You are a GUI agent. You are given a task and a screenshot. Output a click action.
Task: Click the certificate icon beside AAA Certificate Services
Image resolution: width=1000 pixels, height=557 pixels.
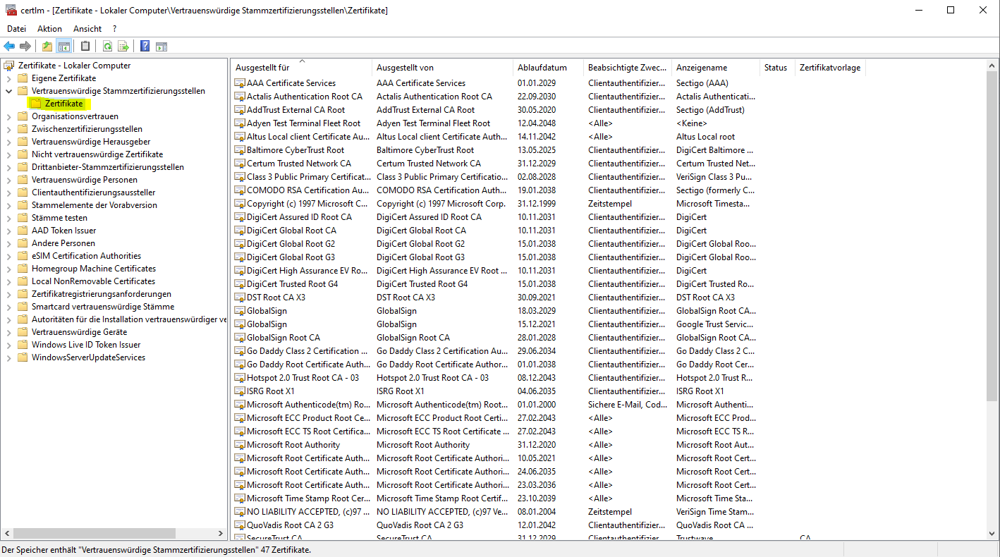(x=240, y=83)
